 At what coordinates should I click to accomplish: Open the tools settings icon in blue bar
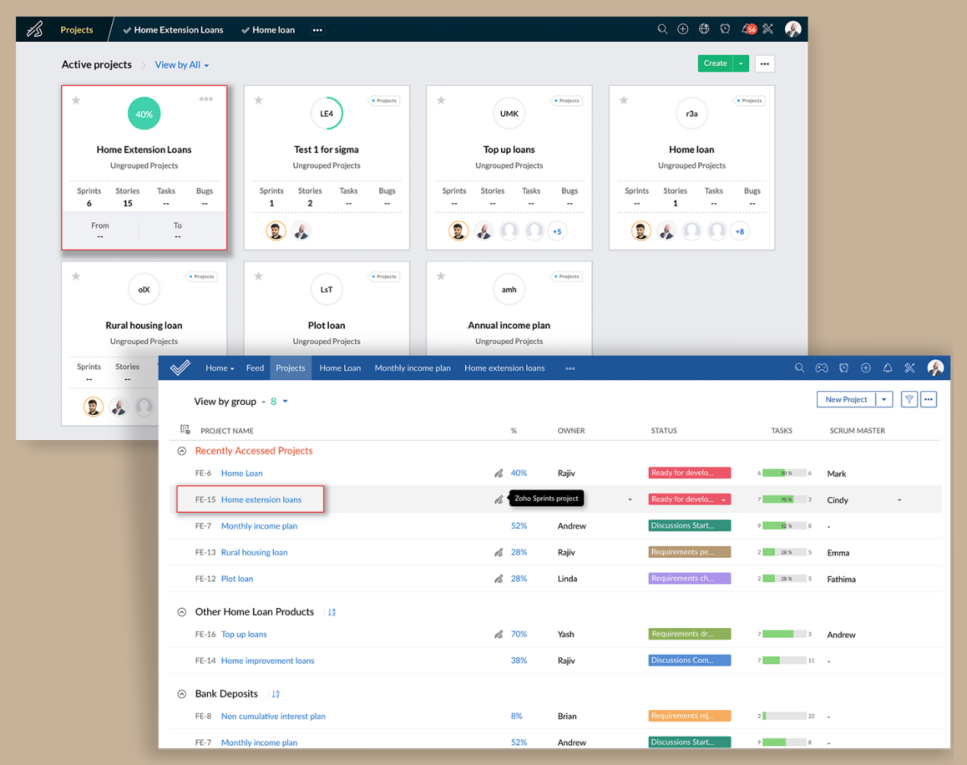(909, 368)
